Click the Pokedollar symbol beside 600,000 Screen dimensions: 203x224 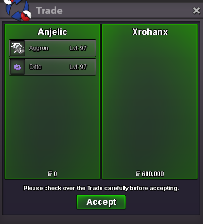pos(138,174)
